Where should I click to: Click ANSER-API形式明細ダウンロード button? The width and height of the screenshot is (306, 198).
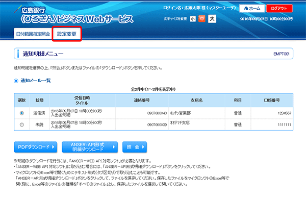coord(90,147)
